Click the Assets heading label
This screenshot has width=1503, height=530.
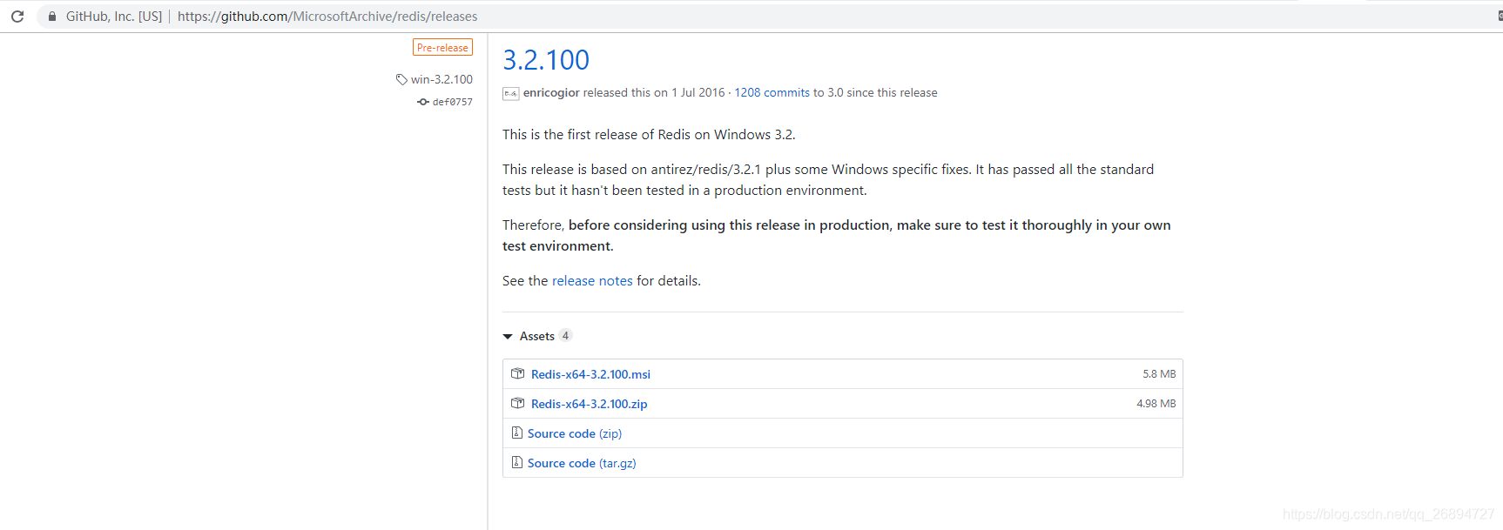(537, 336)
